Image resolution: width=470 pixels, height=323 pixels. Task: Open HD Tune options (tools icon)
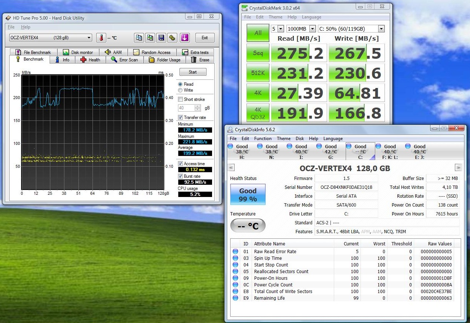(172, 37)
